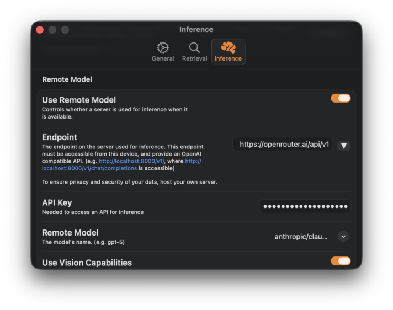
Task: Close the Inference settings window
Action: (40, 30)
